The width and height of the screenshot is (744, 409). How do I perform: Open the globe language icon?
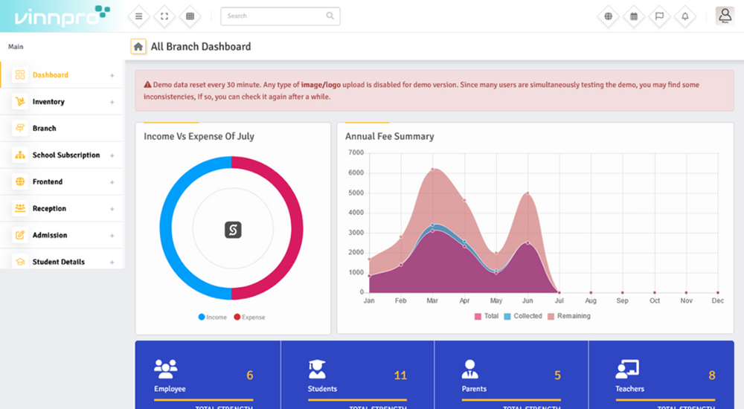tap(609, 16)
